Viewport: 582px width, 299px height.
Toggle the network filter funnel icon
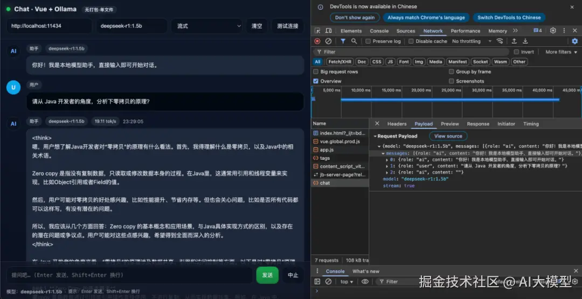(343, 41)
